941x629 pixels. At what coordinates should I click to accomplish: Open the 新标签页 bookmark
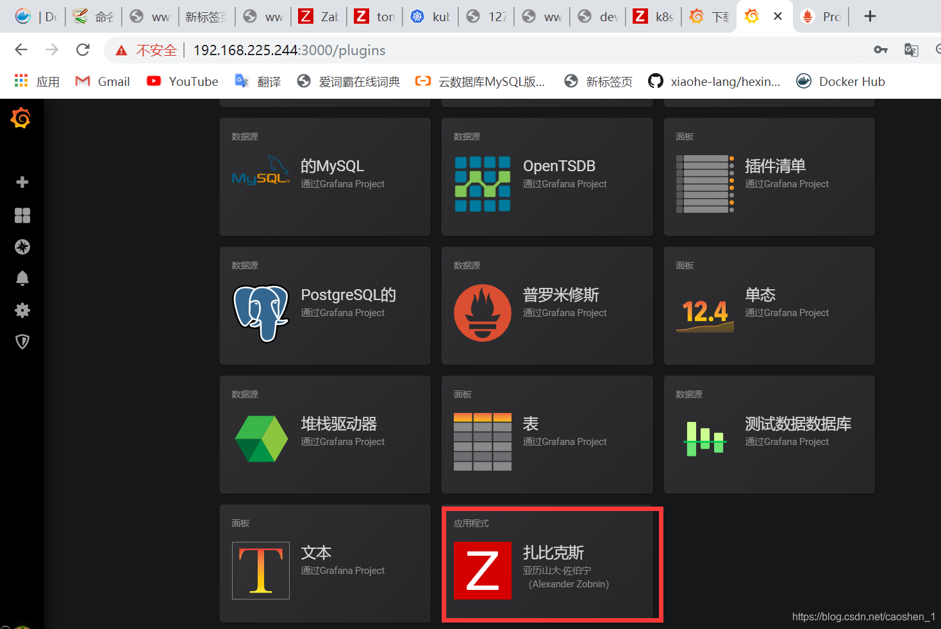599,81
